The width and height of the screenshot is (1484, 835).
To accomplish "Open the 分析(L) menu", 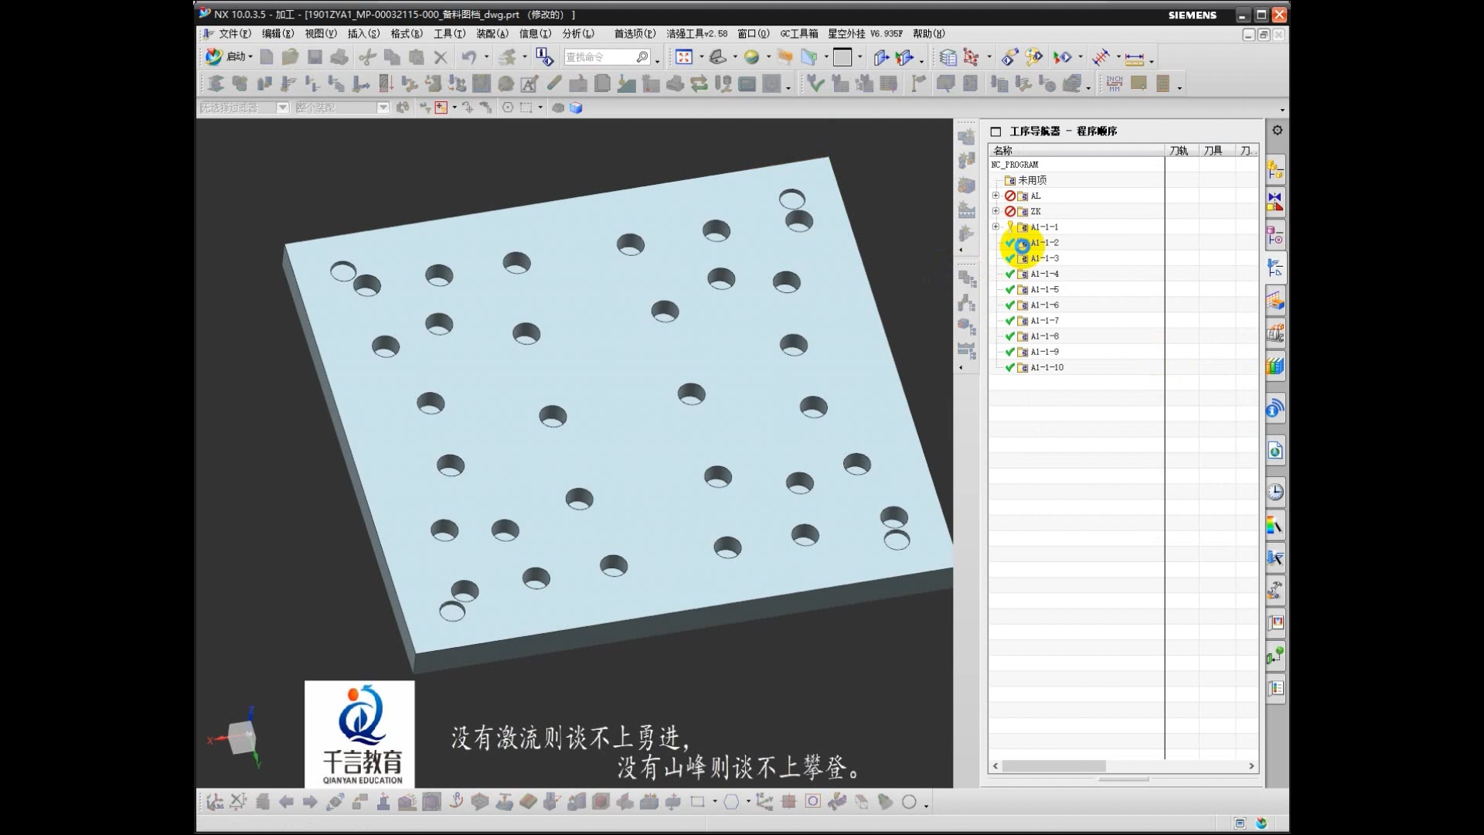I will click(x=577, y=34).
